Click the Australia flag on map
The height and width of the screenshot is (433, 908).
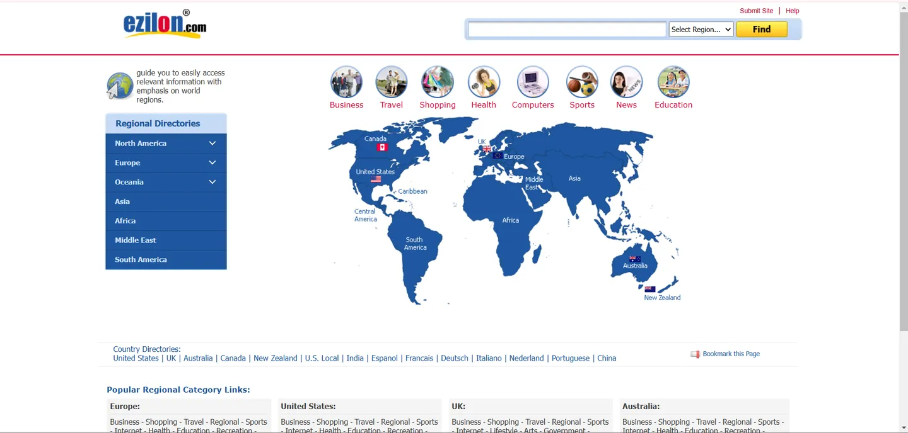pos(635,259)
